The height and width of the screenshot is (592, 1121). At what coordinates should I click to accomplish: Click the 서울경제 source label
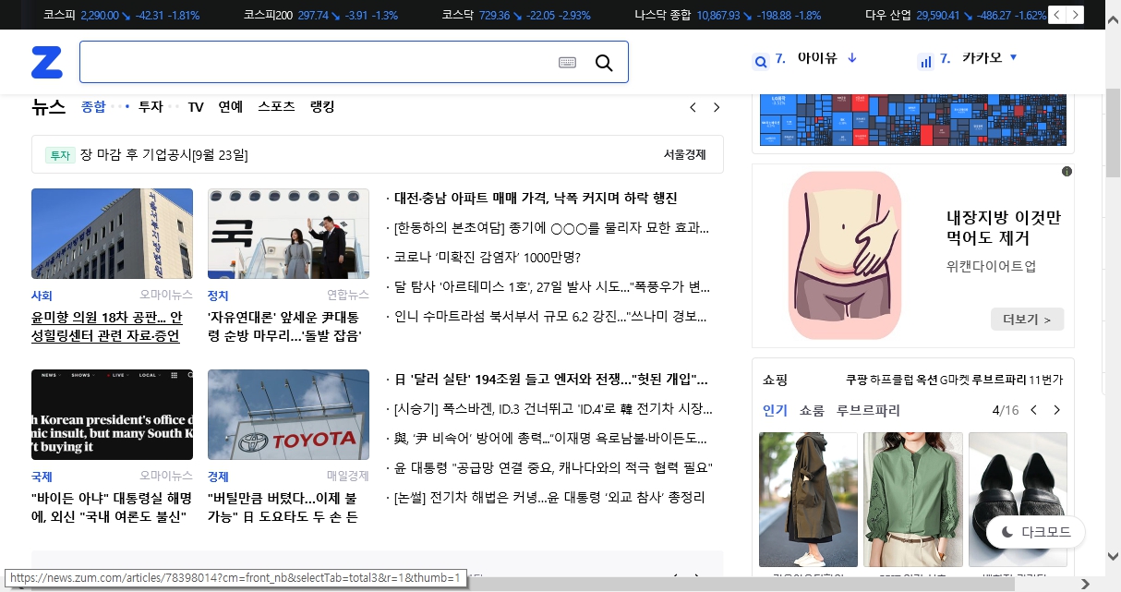[x=684, y=155]
